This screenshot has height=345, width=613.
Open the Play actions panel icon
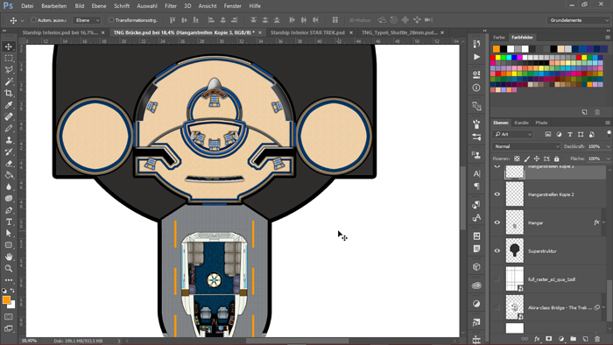click(476, 57)
